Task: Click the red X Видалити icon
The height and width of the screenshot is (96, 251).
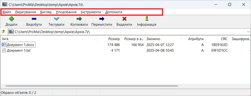Action: tap(124, 19)
